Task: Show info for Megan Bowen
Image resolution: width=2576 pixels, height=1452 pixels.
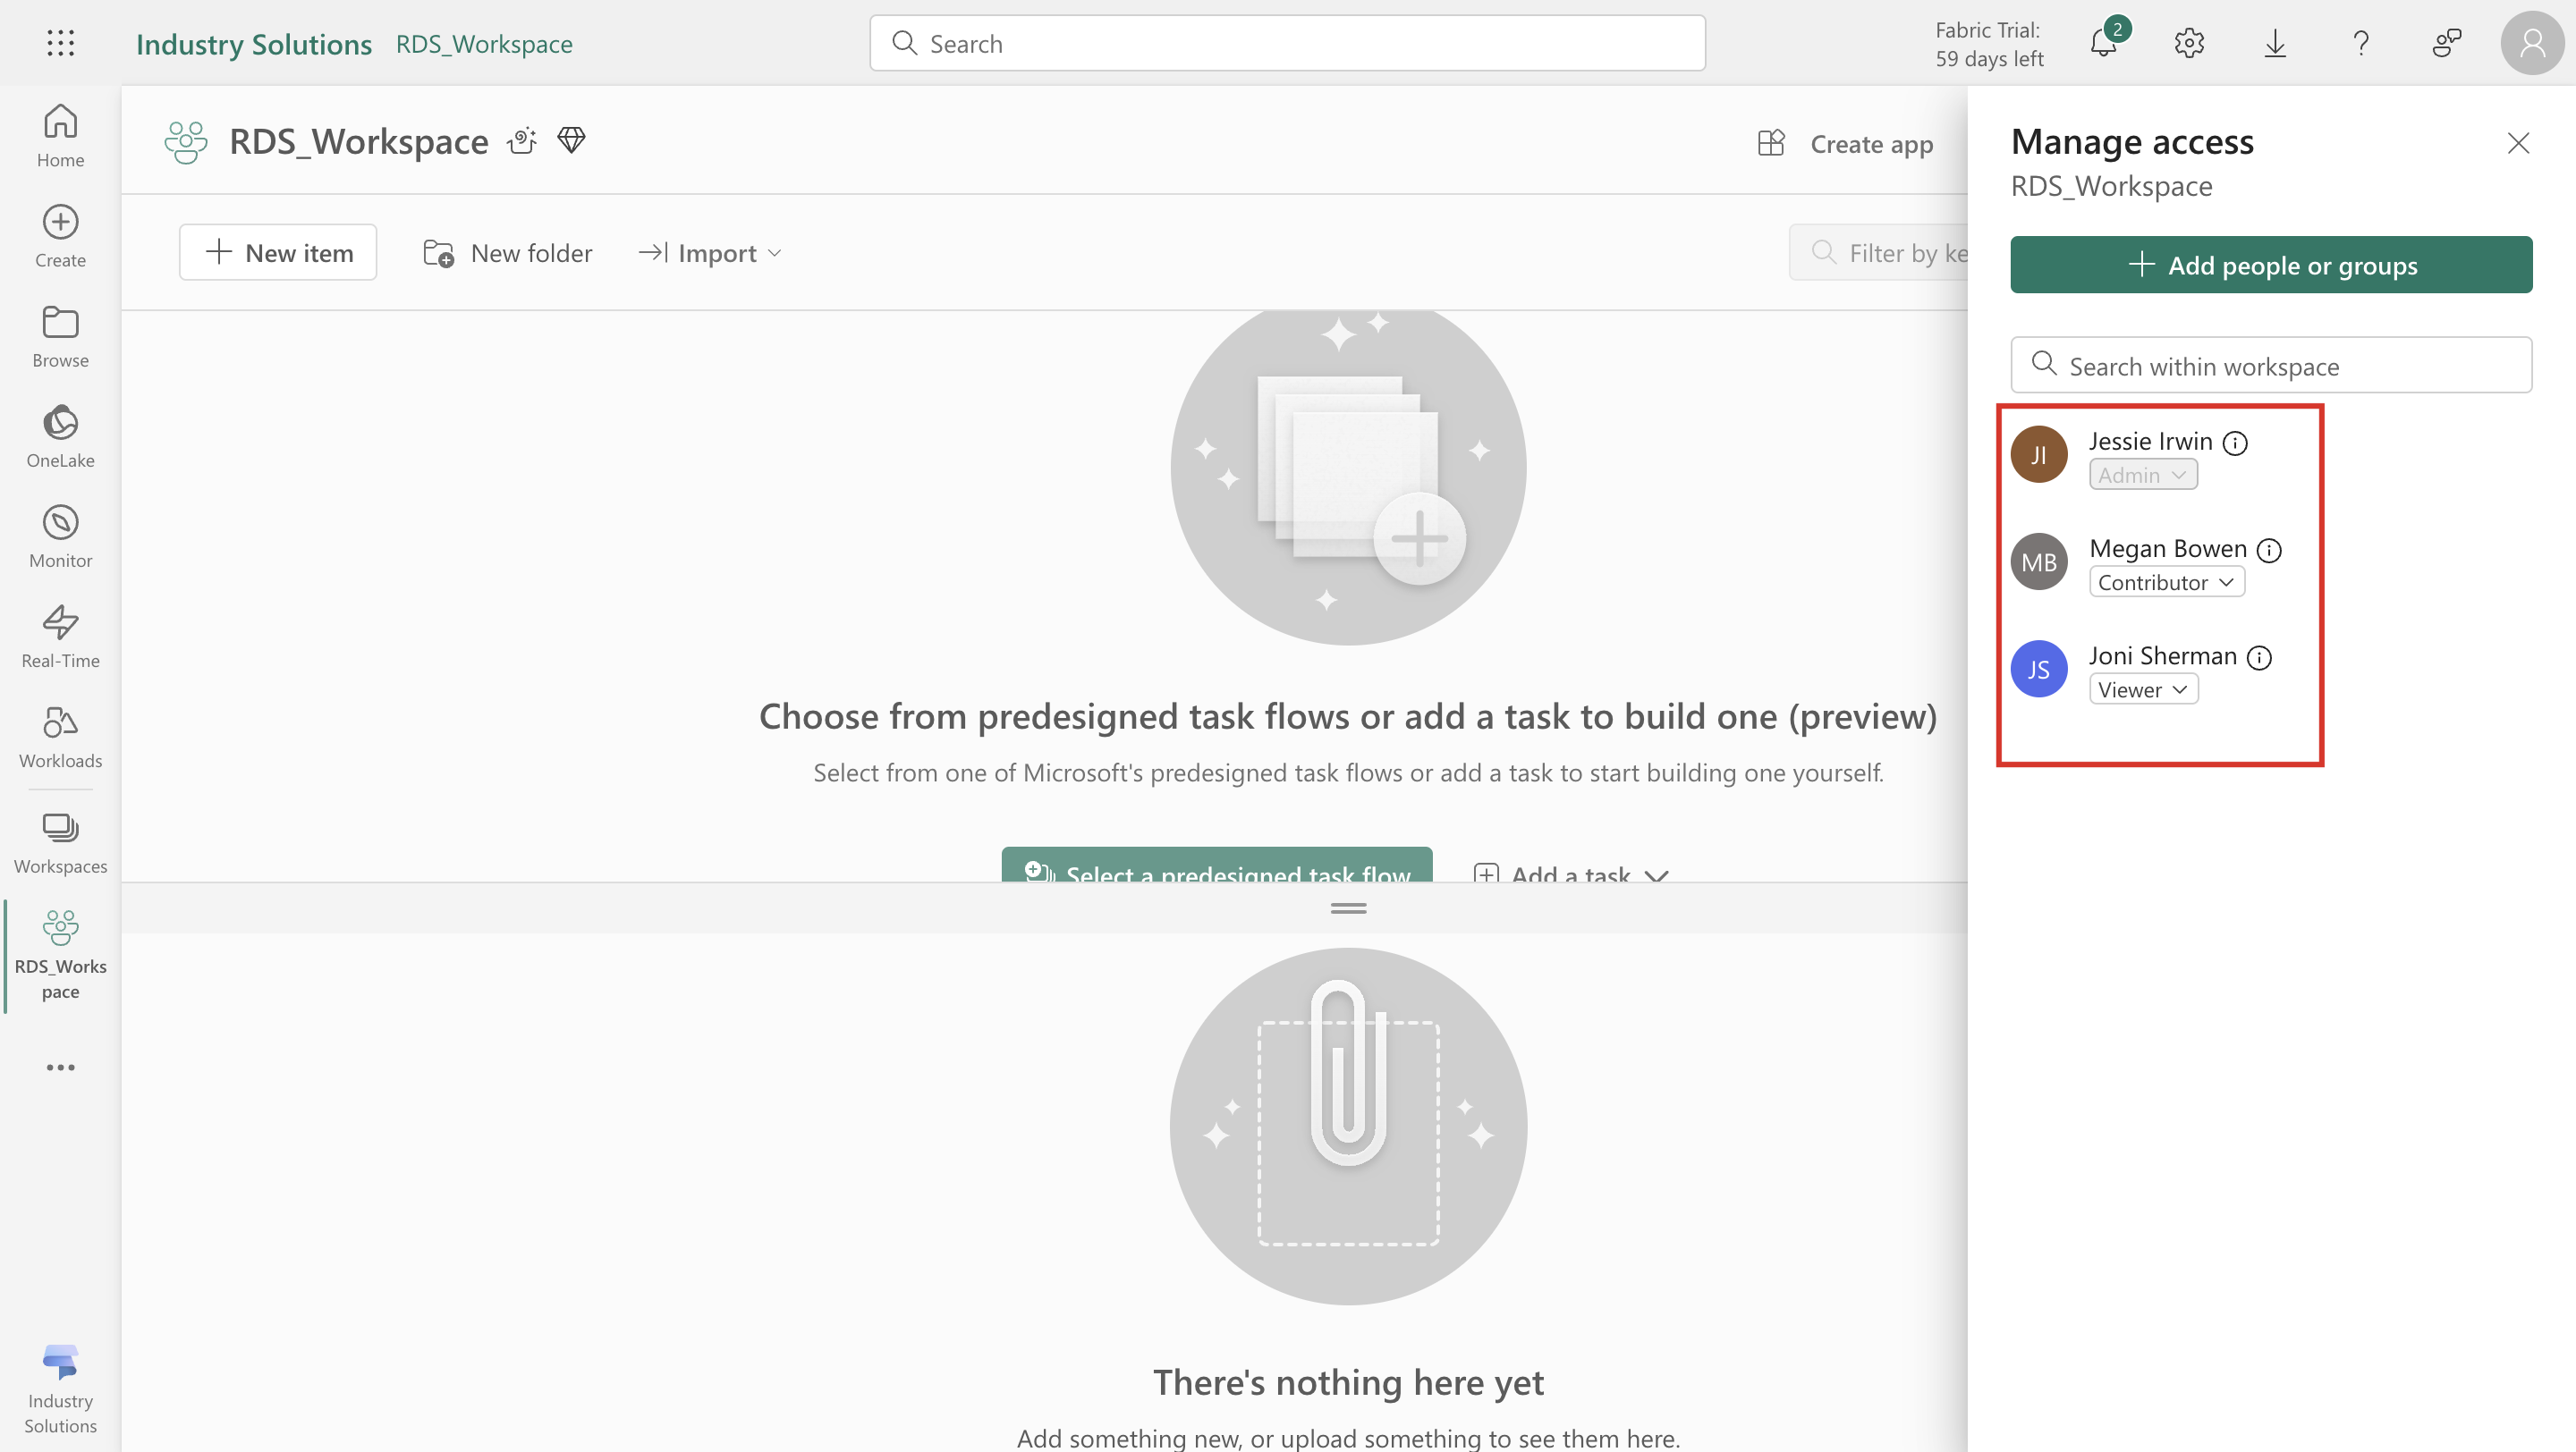Action: pos(2269,550)
